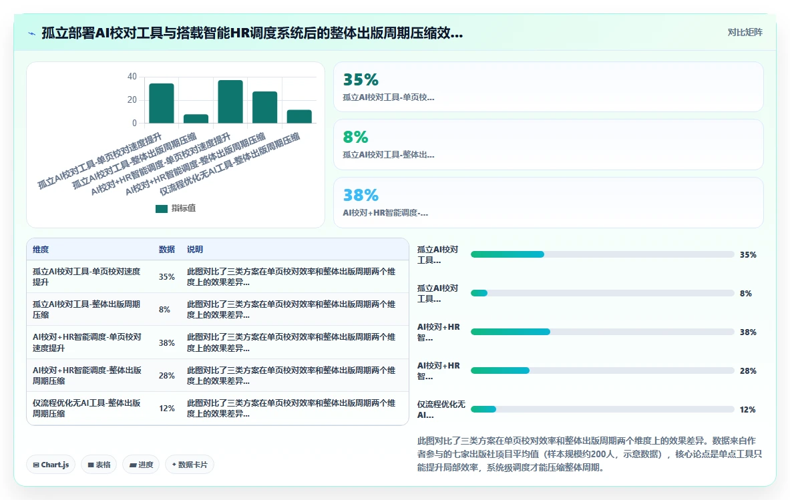Click the 数据卡片 tag chip
The height and width of the screenshot is (500, 790).
click(x=190, y=464)
